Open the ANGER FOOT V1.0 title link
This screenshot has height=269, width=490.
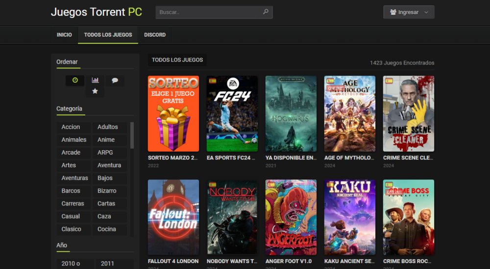click(289, 261)
